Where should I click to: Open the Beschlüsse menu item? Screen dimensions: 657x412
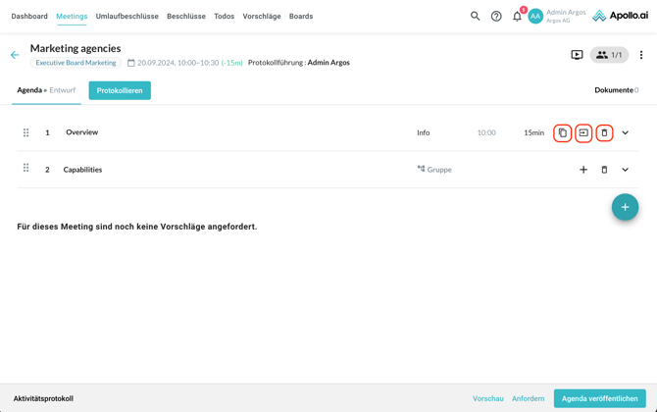[186, 17]
